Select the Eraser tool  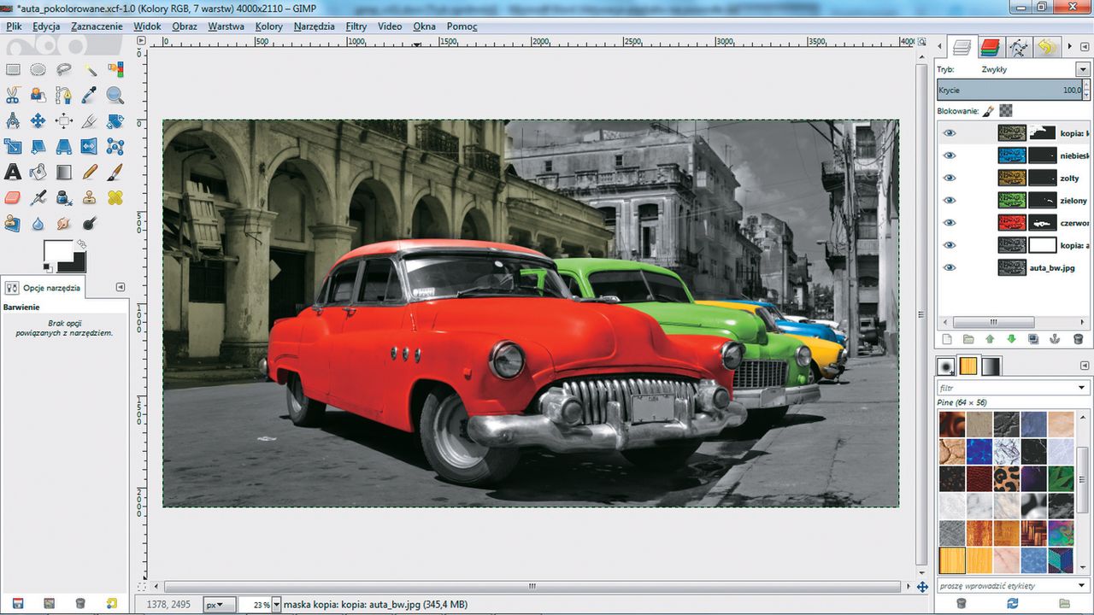[x=13, y=197]
